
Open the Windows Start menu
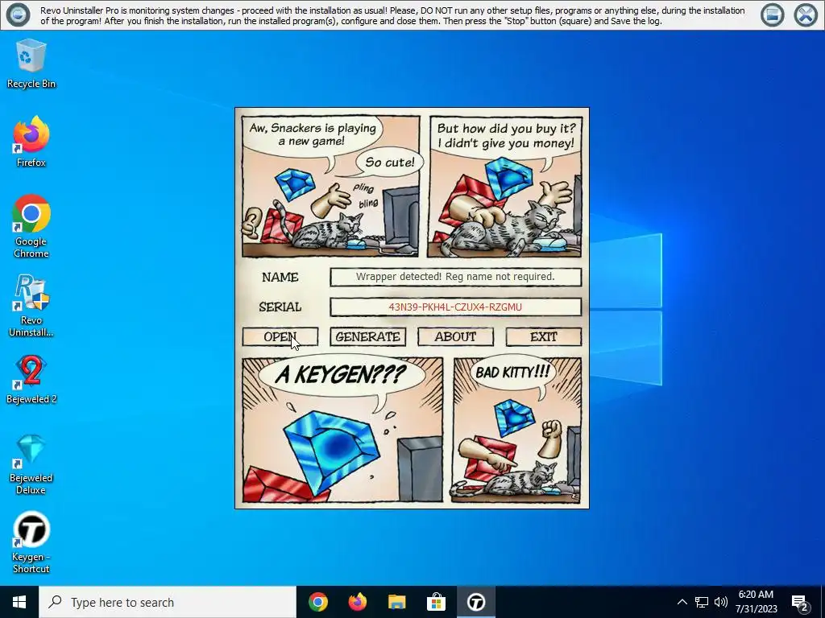tap(19, 602)
